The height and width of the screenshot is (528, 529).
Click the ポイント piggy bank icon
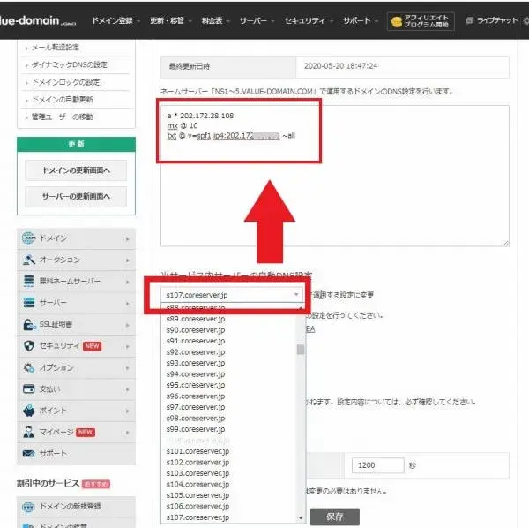[x=29, y=411]
